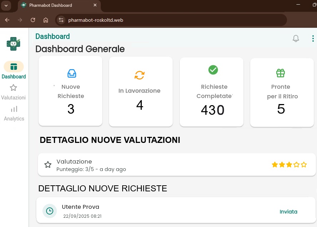
Task: Click the Nuove Richieste bucket icon
Action: [71, 73]
